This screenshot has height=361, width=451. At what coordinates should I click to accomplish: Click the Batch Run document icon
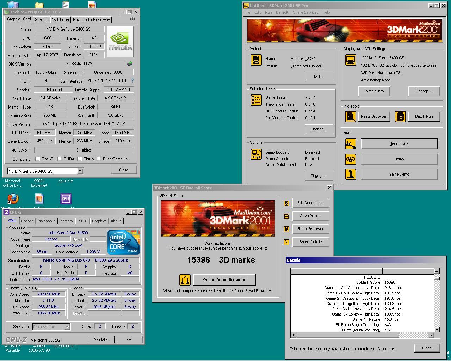pyautogui.click(x=400, y=116)
